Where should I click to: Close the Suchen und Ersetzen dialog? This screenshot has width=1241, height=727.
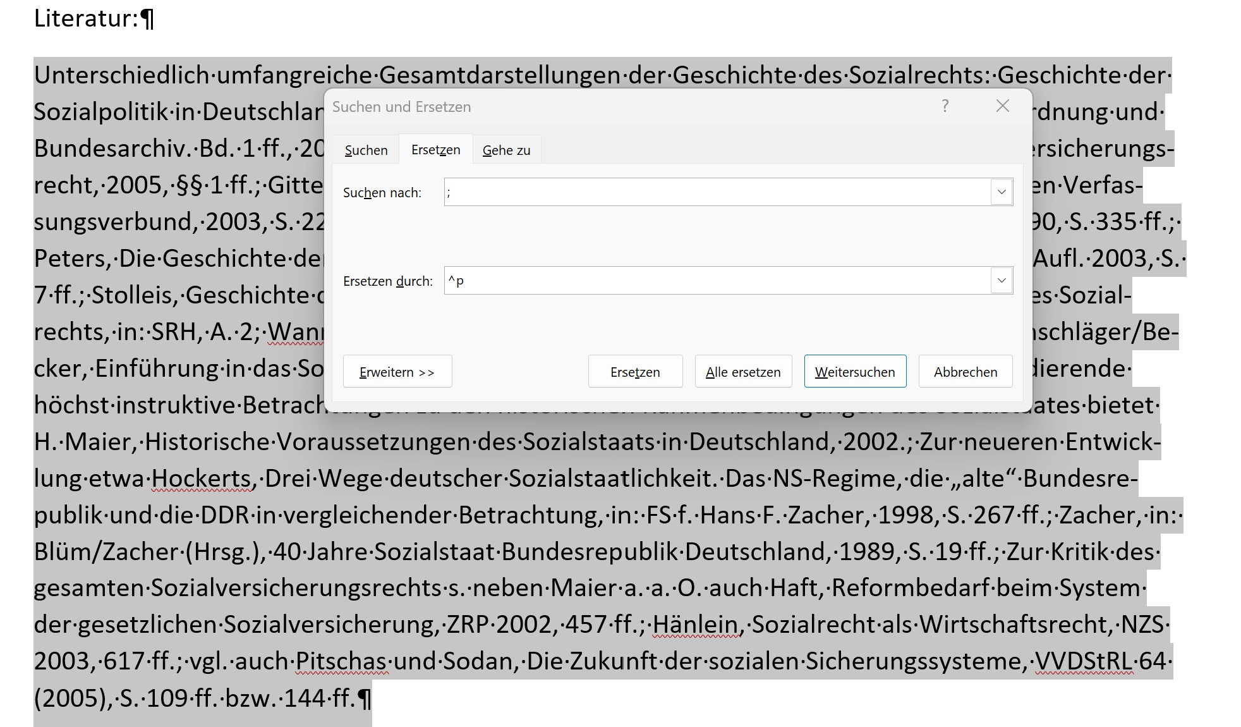(x=1002, y=106)
